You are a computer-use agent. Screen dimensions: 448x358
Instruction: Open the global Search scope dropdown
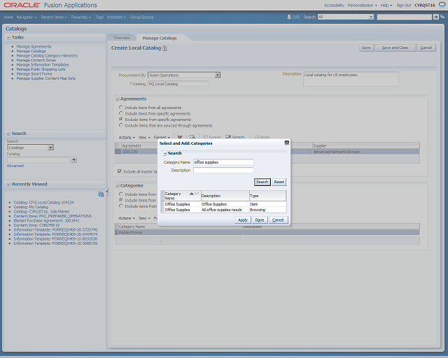tap(371, 17)
